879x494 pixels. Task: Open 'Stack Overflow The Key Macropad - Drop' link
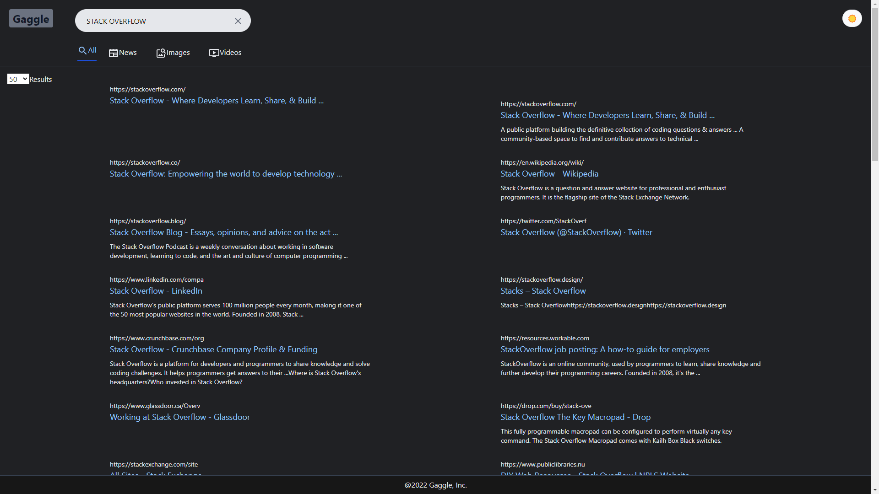coord(575,417)
